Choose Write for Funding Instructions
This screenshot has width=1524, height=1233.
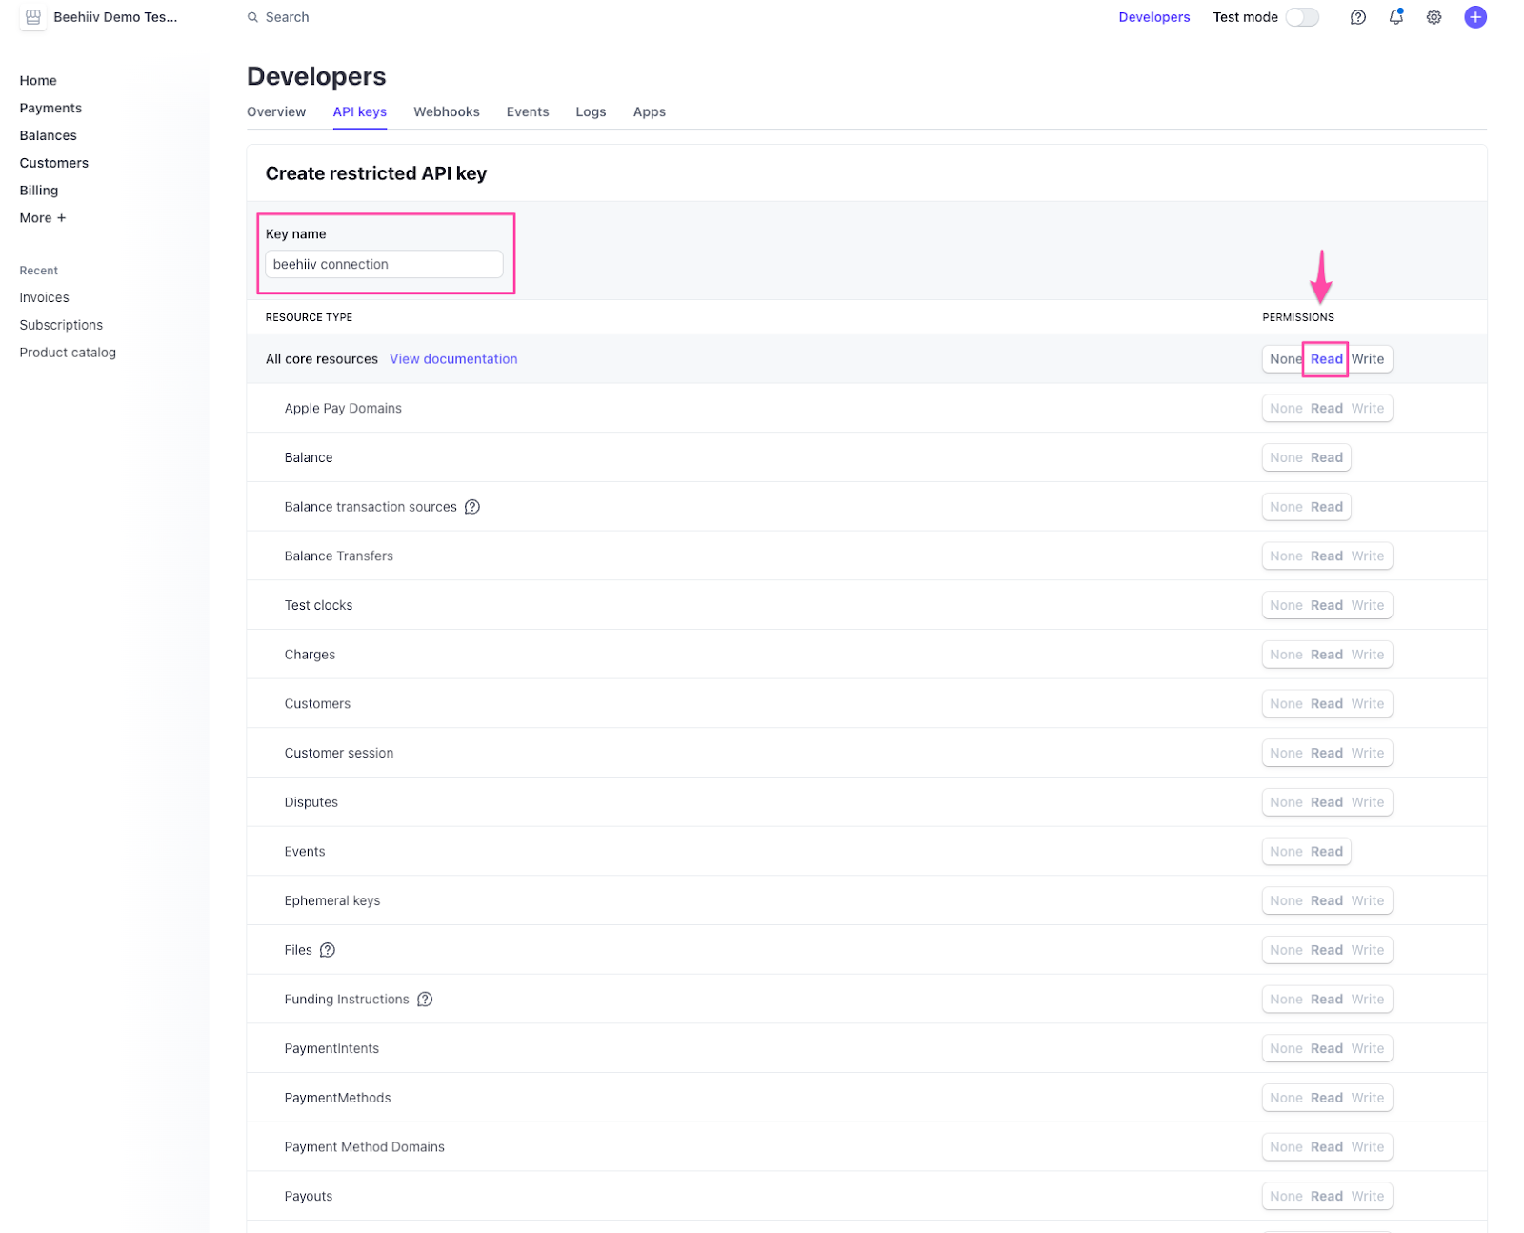pyautogui.click(x=1367, y=1000)
